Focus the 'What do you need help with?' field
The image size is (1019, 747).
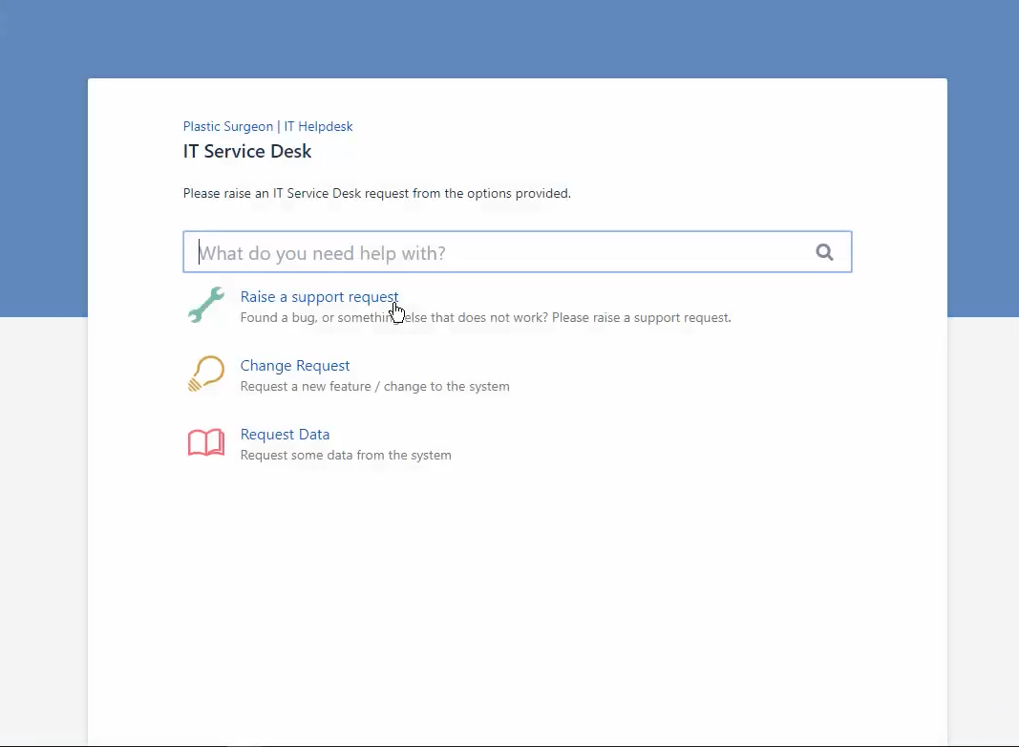518,252
